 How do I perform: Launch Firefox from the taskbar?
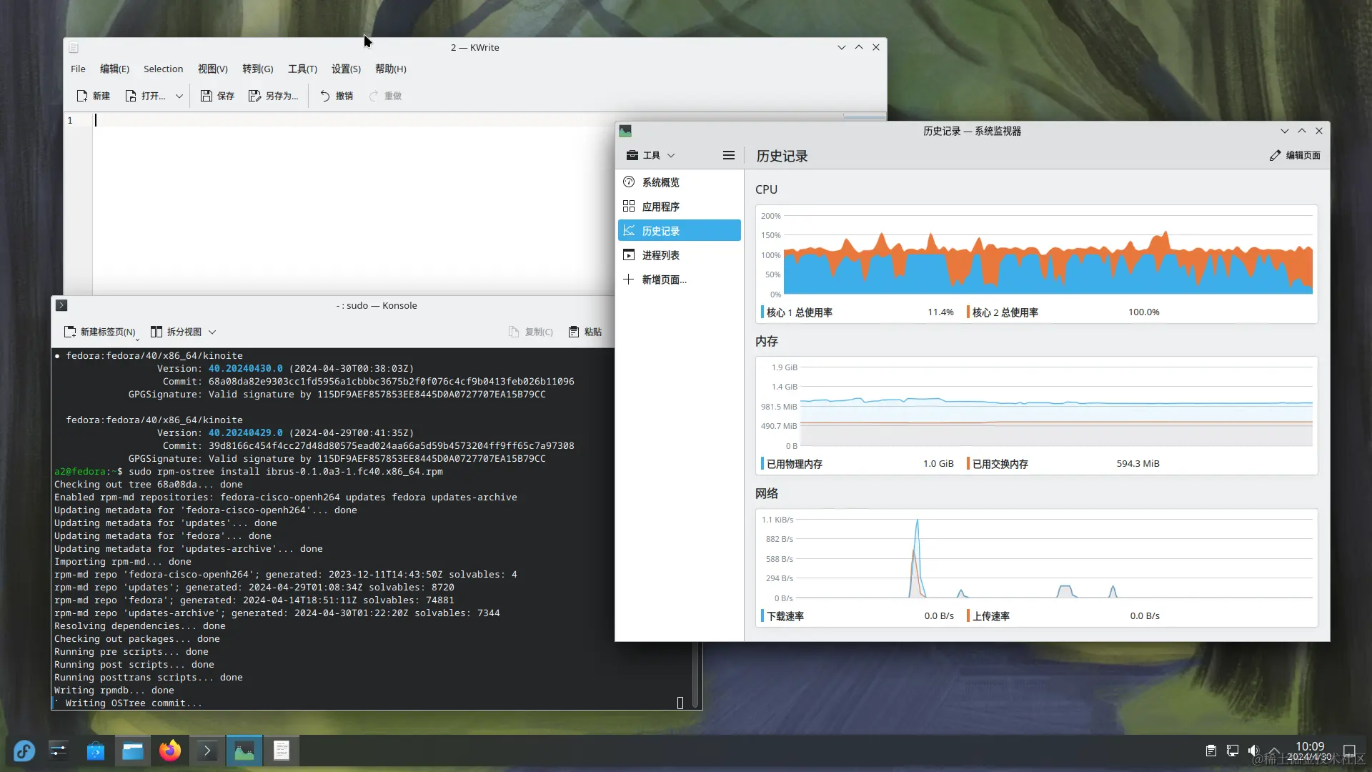169,751
